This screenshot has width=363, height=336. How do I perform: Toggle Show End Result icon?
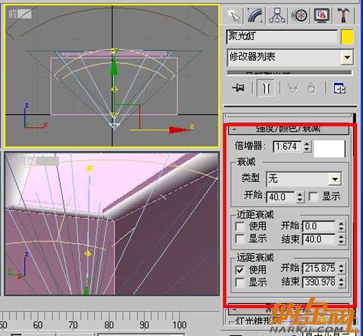pos(266,88)
